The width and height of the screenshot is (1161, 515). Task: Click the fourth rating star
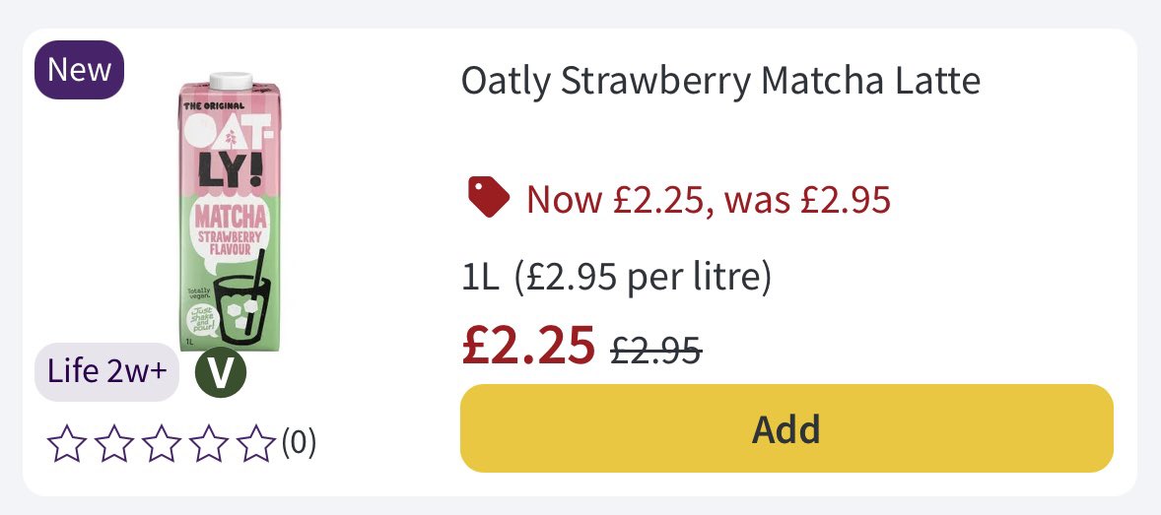pos(209,444)
